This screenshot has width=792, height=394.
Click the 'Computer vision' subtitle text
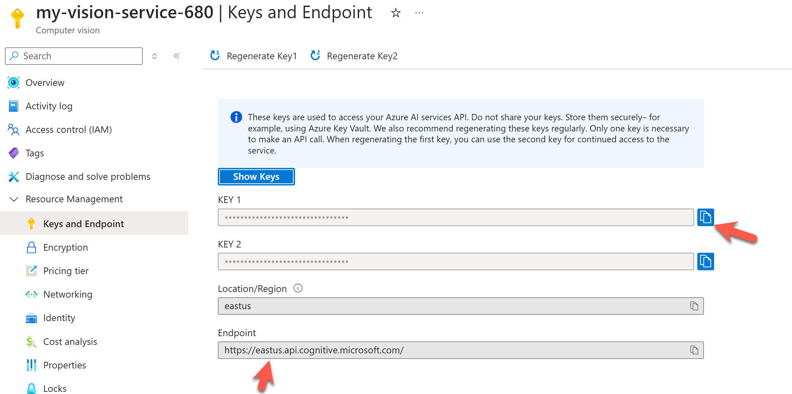point(68,30)
